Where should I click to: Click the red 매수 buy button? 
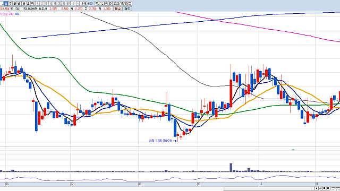click(118, 8)
